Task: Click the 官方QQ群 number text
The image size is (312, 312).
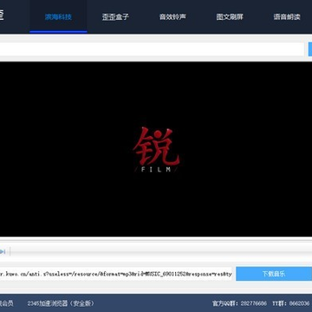Action: 239,303
